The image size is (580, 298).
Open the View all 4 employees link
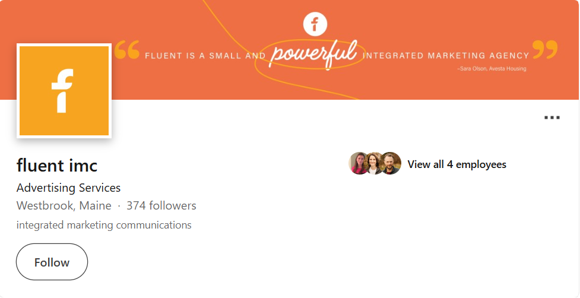(457, 164)
